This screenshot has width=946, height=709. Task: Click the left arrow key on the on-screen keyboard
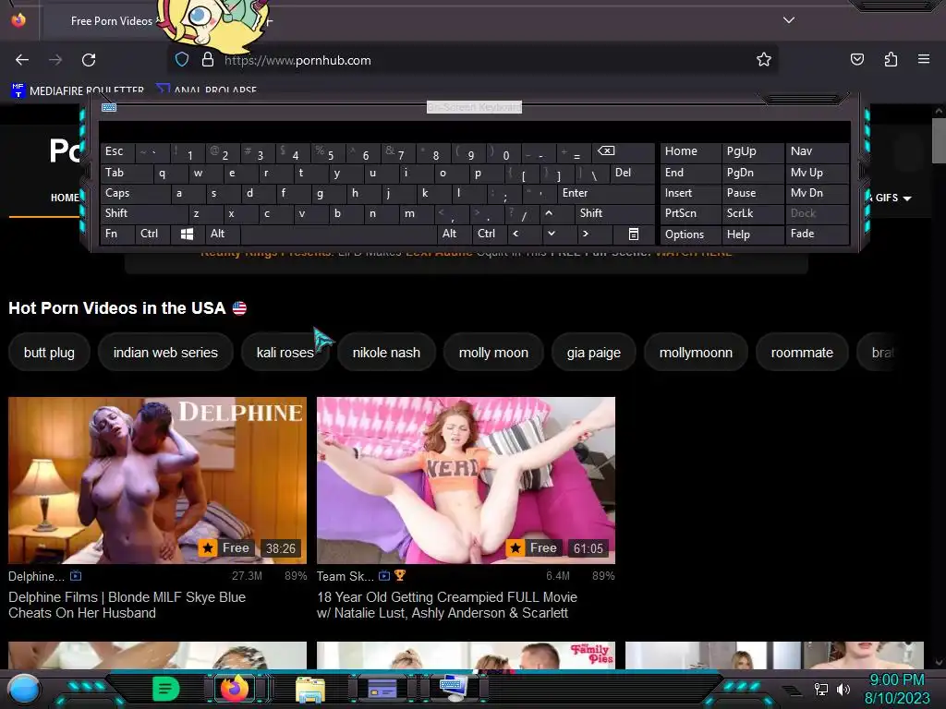coord(515,234)
